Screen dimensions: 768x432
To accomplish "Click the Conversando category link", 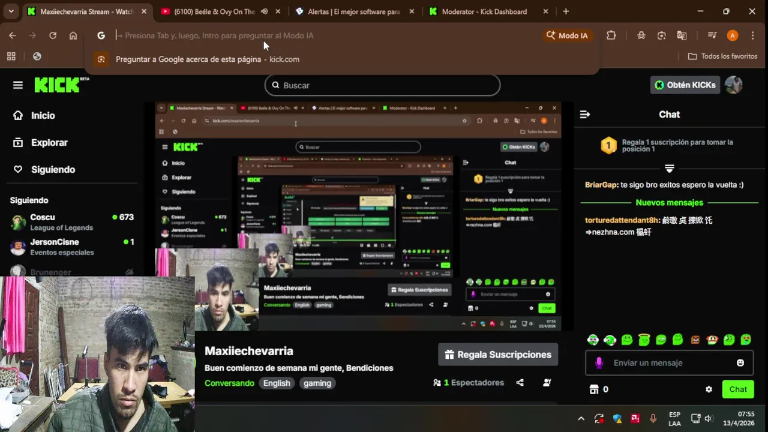I will click(229, 383).
